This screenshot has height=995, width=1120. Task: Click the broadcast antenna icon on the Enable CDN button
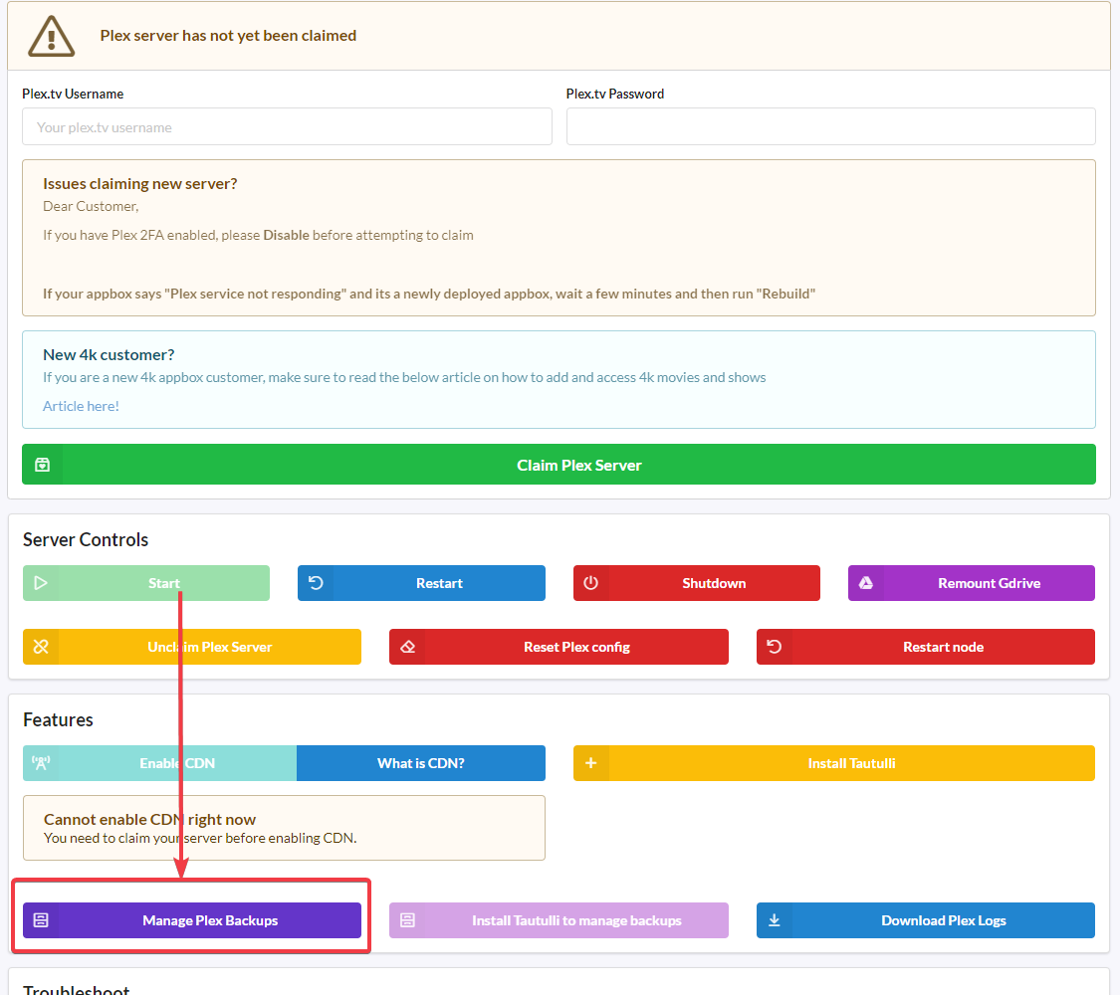[x=41, y=763]
